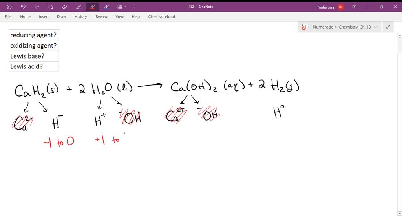Expand Customize Quick Access Toolbar arrow
The image size is (402, 216).
134,7
